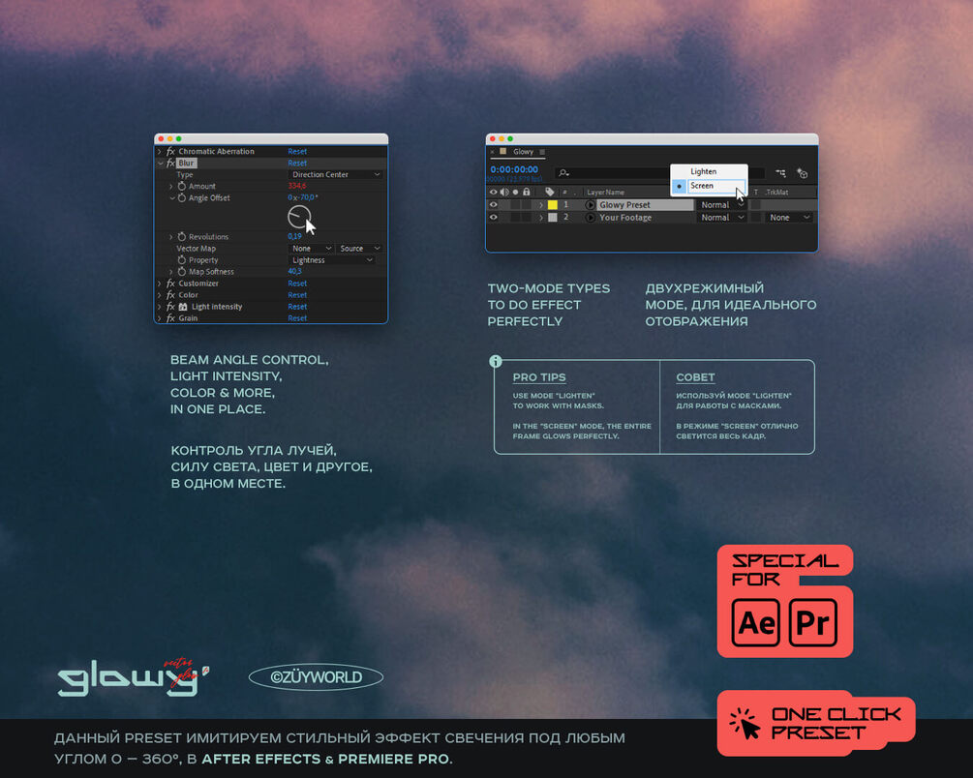Open the Vector Map None dropdown
Image resolution: width=973 pixels, height=778 pixels.
point(311,248)
